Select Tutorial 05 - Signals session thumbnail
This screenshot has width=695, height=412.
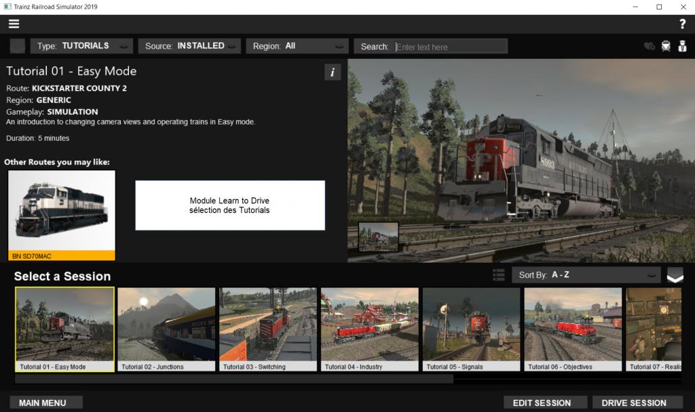click(x=471, y=329)
